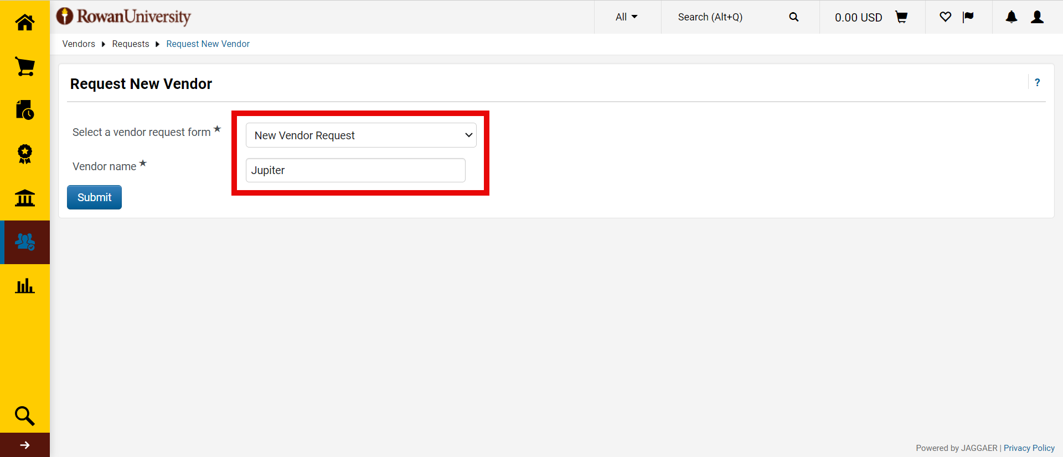The width and height of the screenshot is (1063, 457).
Task: Open the Shop cart icon in sidebar
Action: tap(25, 66)
